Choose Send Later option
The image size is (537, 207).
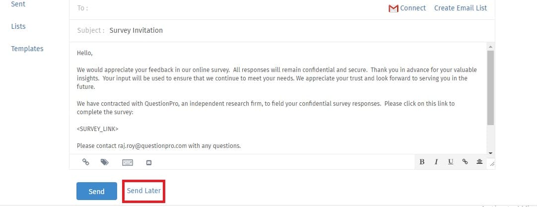point(144,191)
